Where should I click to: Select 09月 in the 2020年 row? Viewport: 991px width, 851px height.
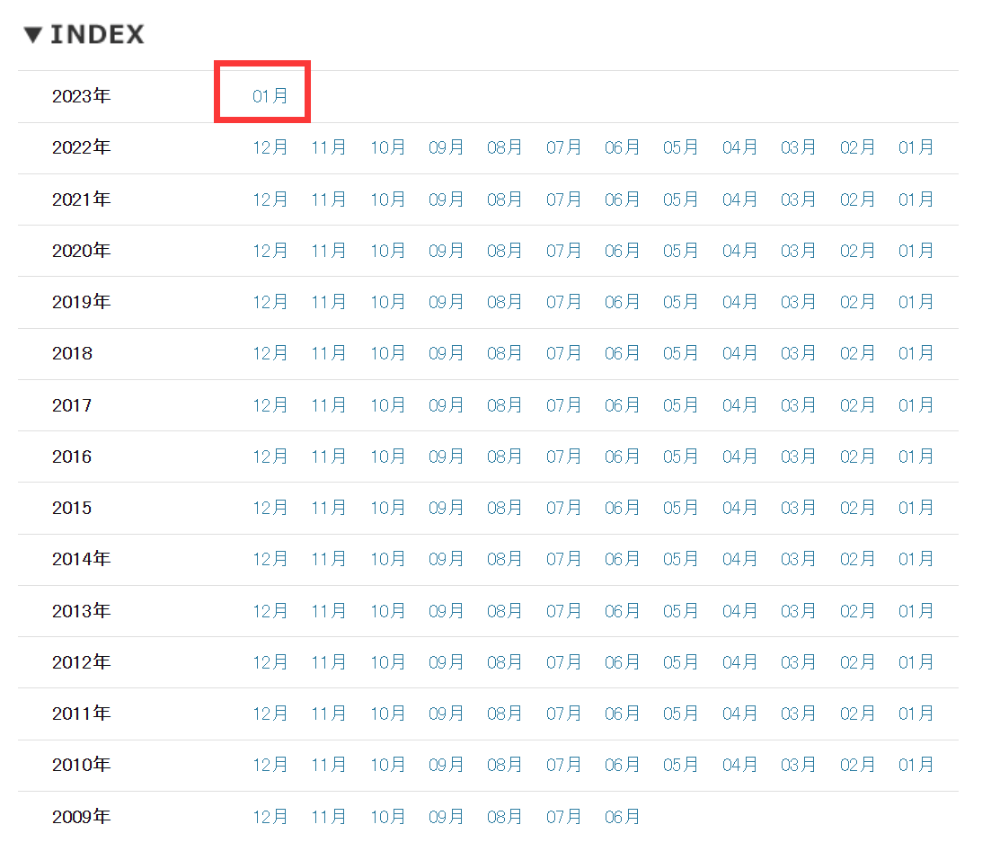click(x=446, y=251)
